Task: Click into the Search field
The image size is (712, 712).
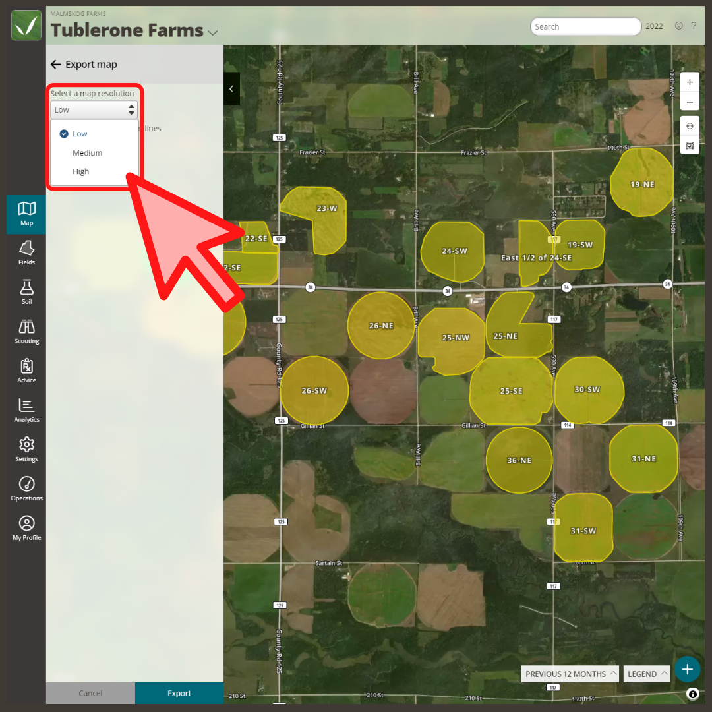Action: [x=585, y=27]
